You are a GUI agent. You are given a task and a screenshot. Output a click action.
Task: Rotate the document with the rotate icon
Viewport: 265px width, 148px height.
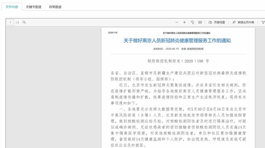[192, 22]
